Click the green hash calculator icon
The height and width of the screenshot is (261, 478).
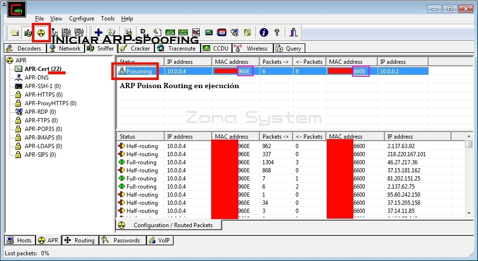click(x=209, y=32)
